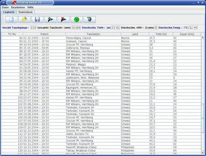Click Durchschn.Temp. field showing 12.40
This screenshot has height=156, width=206.
(193, 28)
